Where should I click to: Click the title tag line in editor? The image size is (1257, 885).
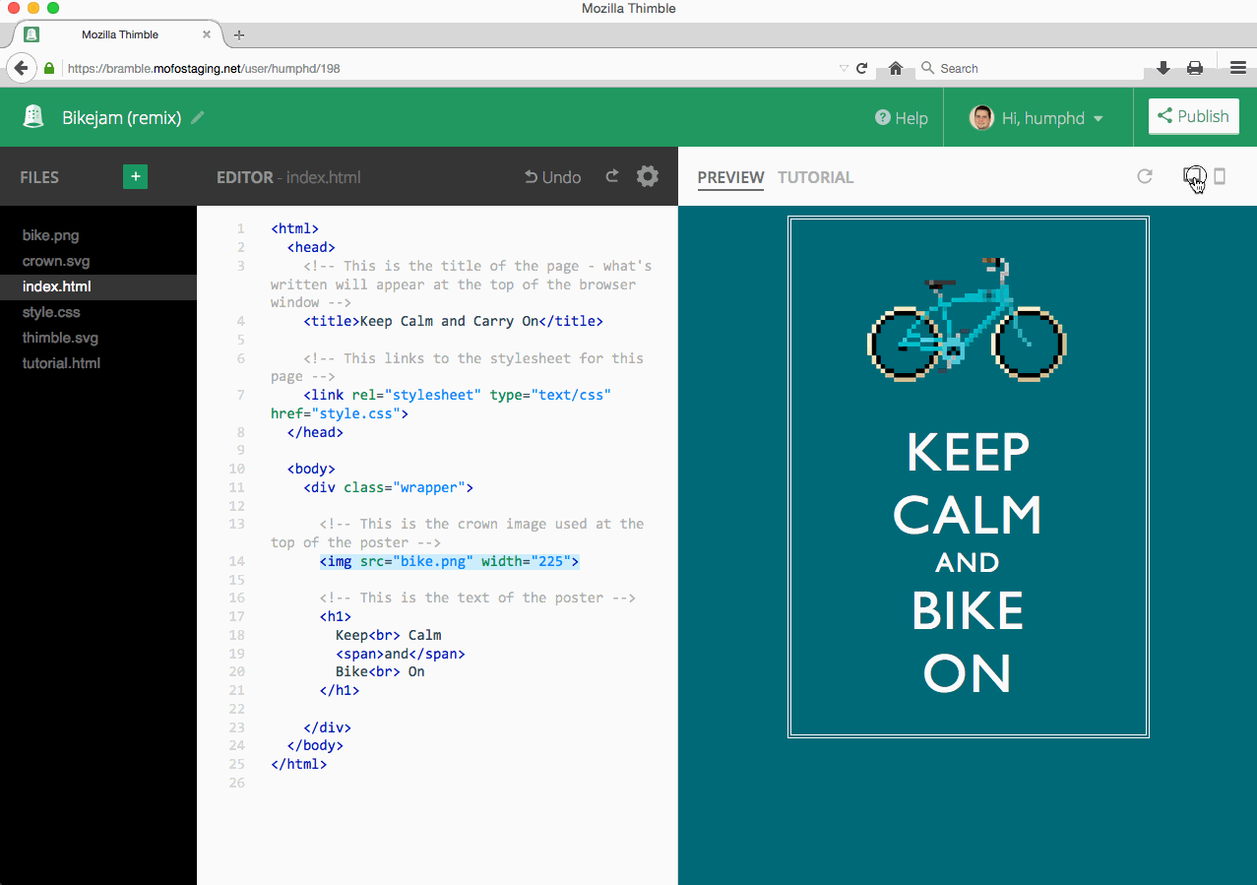(453, 321)
